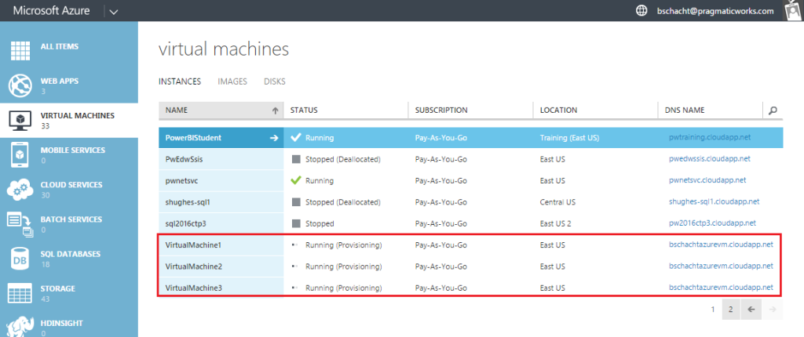Click the search magnifier in table header
The height and width of the screenshot is (337, 804).
pyautogui.click(x=773, y=111)
